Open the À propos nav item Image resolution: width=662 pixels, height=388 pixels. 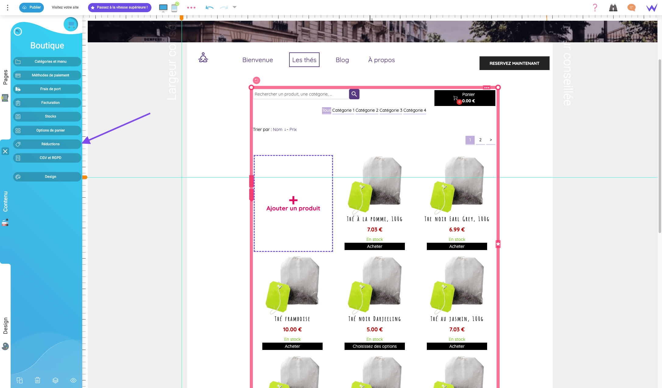pos(381,60)
